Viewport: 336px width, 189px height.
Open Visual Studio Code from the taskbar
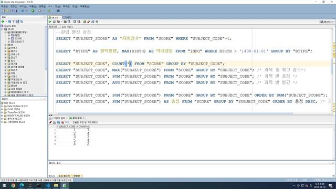(47, 185)
